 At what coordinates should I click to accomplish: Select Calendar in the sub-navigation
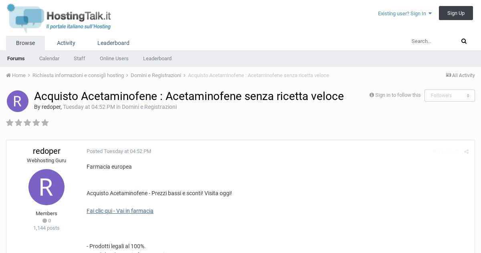(x=49, y=59)
